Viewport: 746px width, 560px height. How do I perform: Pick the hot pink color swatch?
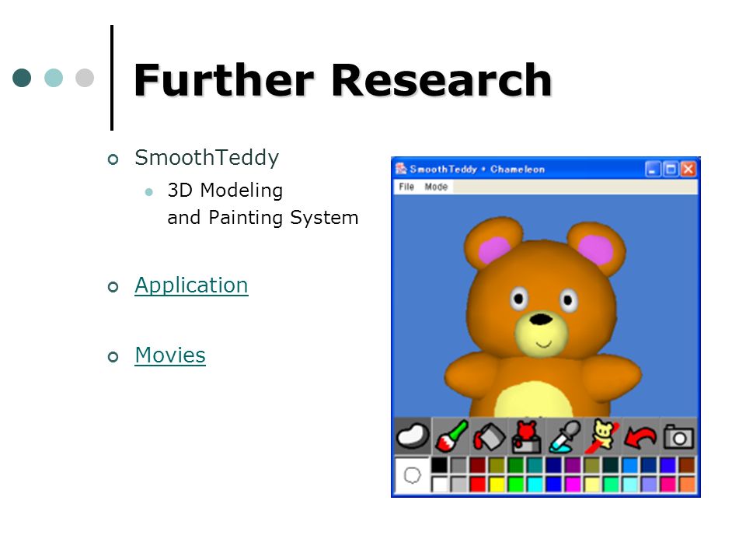(x=668, y=485)
